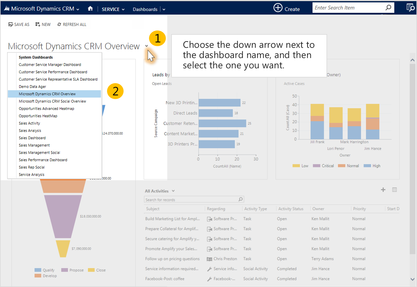Open Build Marketing List activity record
This screenshot has width=417, height=287.
pos(172,219)
